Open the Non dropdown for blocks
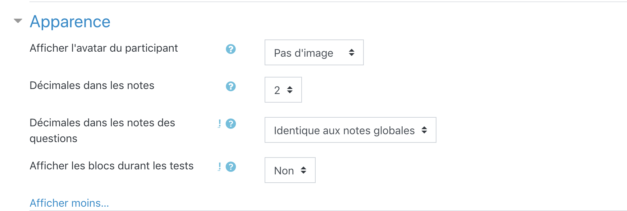Screen dimensions: 627x211 290,170
